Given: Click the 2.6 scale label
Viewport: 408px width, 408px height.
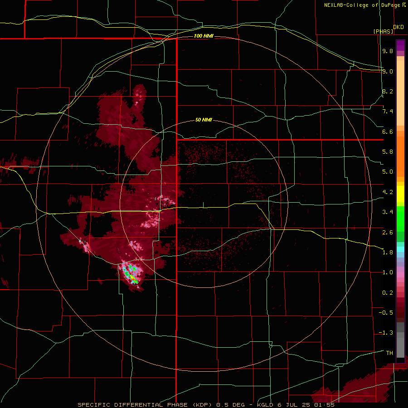Looking at the screenshot, I should tap(388, 233).
